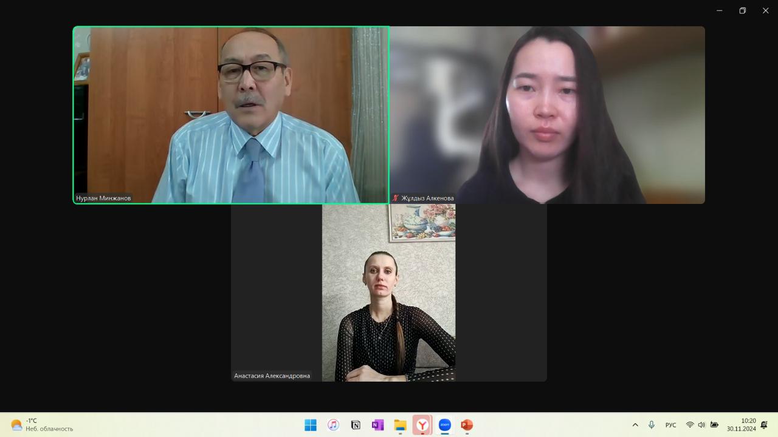Open the Wi-Fi network quick settings
Screen dimensions: 778x437
pos(690,425)
